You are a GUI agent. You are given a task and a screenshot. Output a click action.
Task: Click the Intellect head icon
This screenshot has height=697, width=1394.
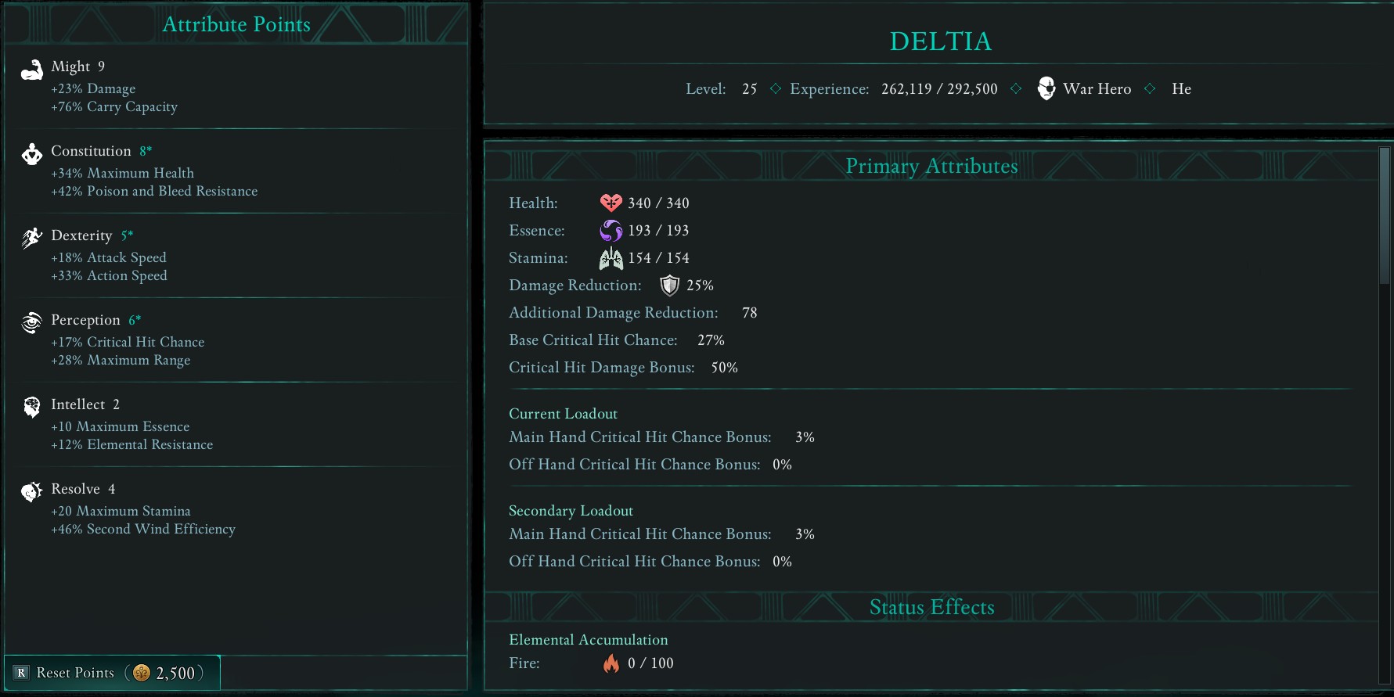32,407
